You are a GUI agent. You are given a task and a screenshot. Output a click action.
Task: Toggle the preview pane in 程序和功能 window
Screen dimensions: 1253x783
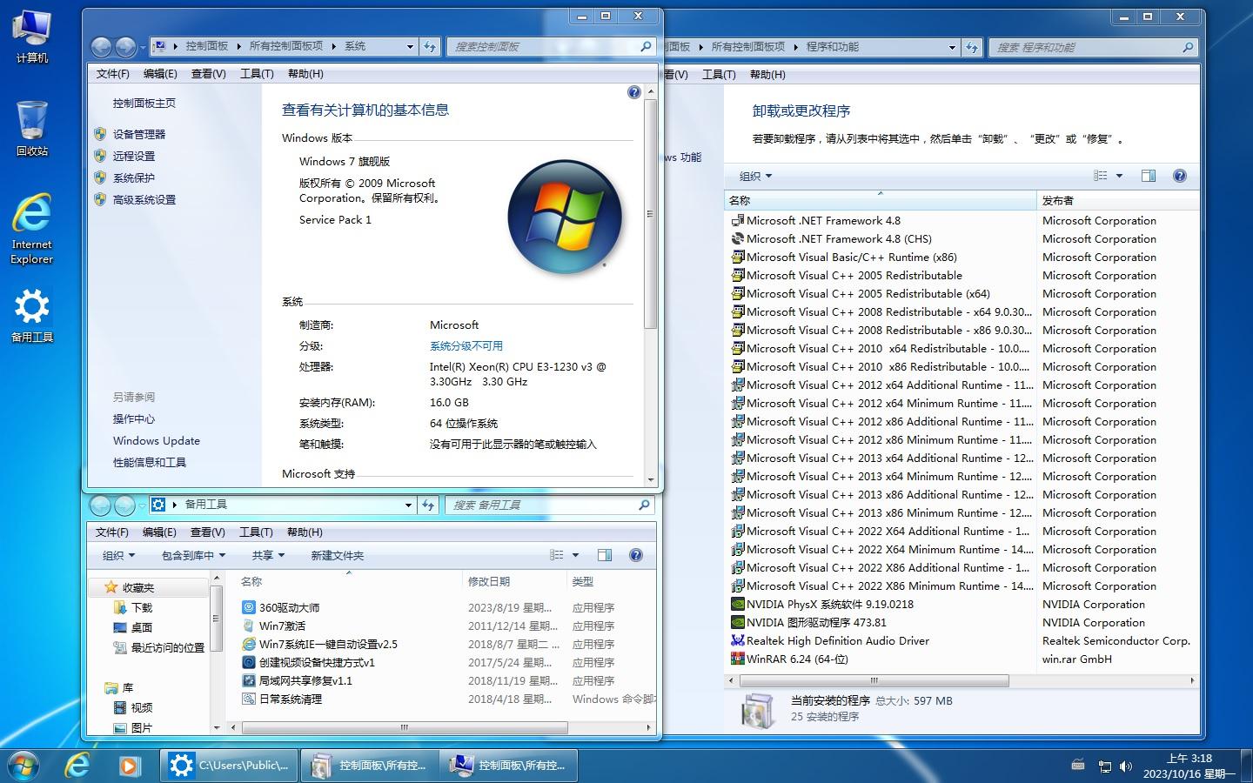1149,176
